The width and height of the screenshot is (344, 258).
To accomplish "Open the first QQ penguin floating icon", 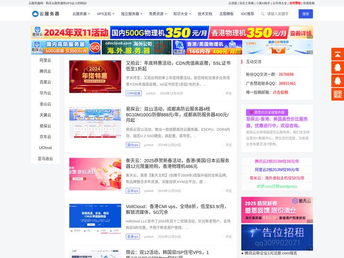I will pos(338,67).
